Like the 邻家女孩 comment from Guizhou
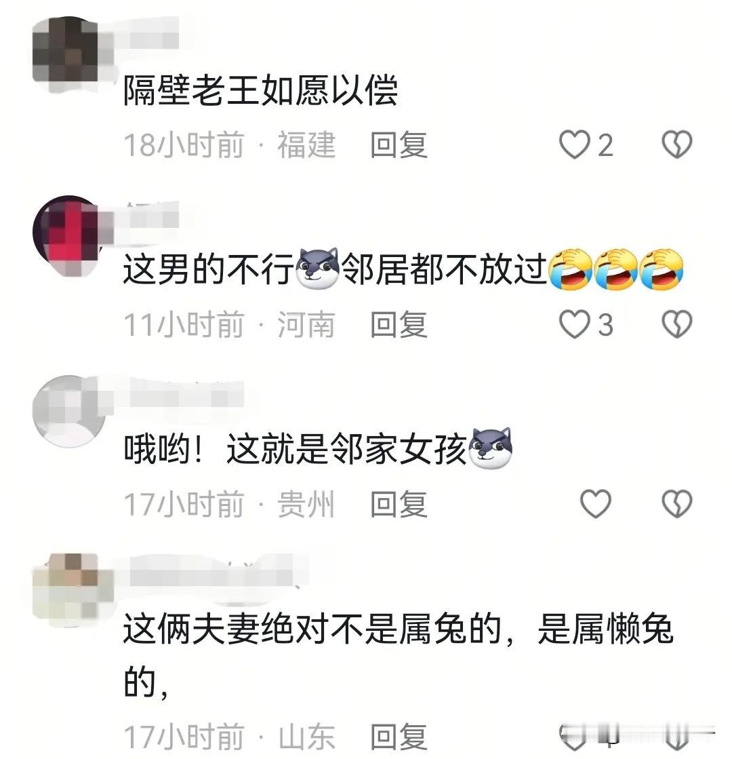 pos(595,504)
